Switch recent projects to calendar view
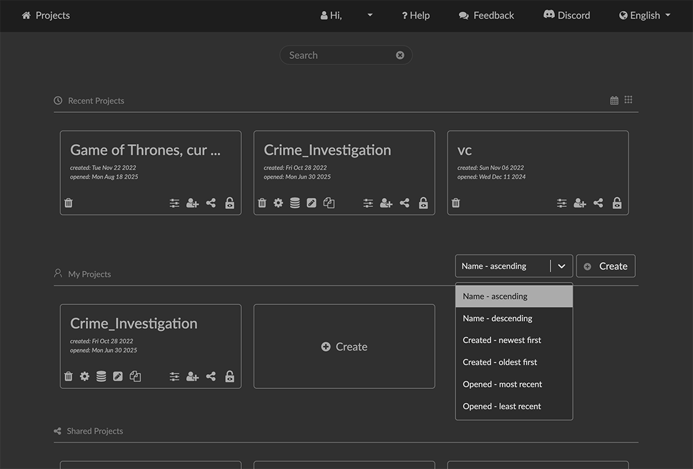Viewport: 693px width, 469px height. click(614, 101)
